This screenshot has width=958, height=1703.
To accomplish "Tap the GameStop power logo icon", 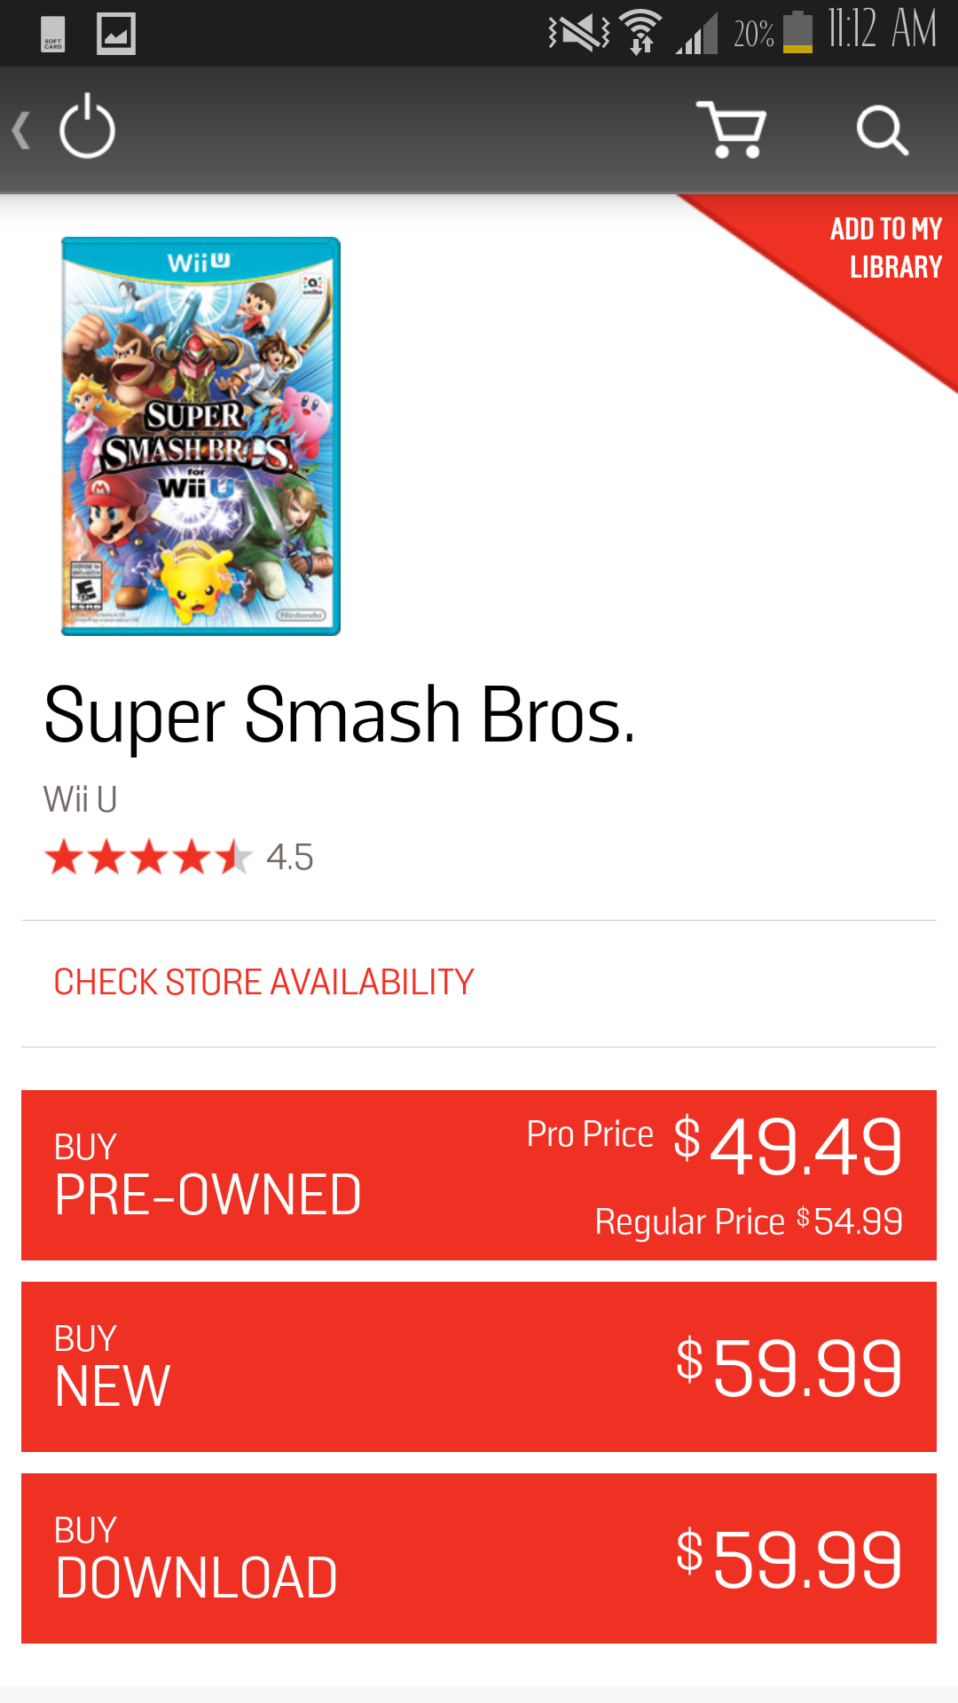I will coord(87,128).
